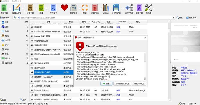Click the 书籍文件 folder link in details
This screenshot has width=200, height=105.
pyautogui.click(x=185, y=79)
